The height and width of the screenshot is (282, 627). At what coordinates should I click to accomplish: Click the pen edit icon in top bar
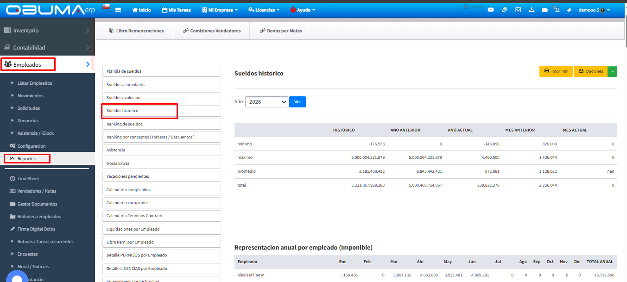[504, 10]
